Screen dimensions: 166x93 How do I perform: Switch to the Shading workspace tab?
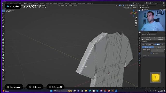tap(55, 3)
